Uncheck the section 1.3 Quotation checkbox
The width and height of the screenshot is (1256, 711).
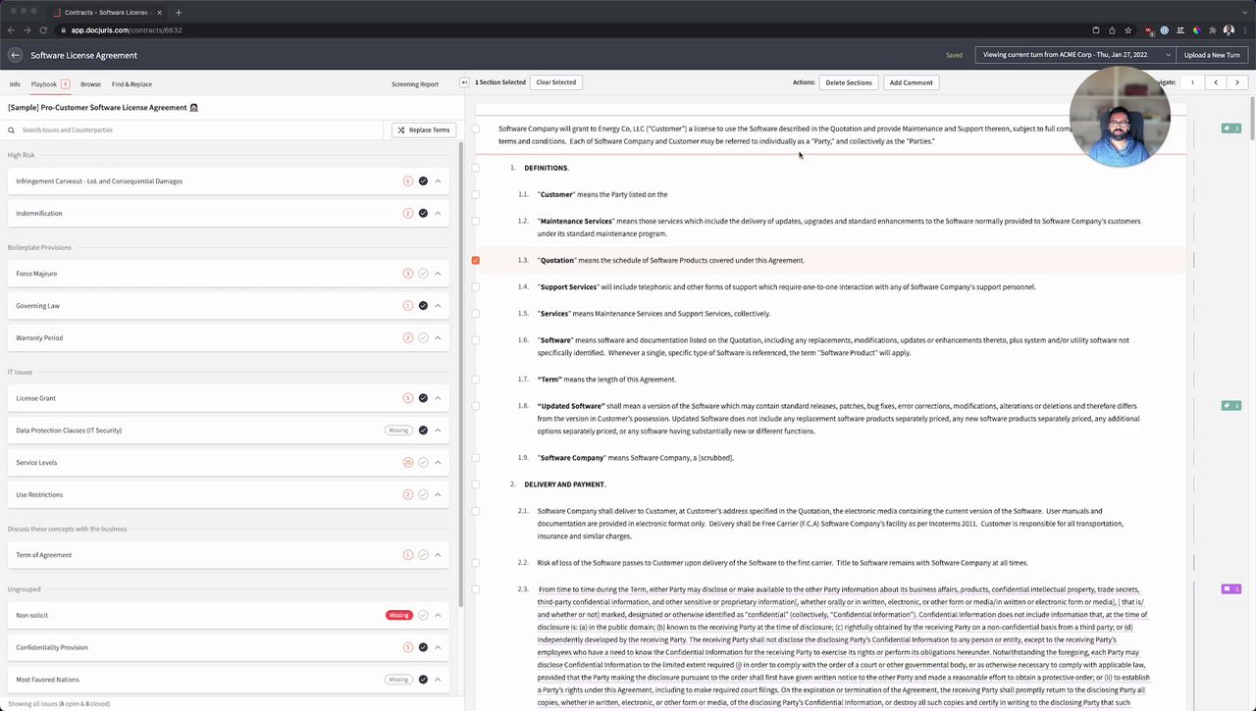point(476,260)
